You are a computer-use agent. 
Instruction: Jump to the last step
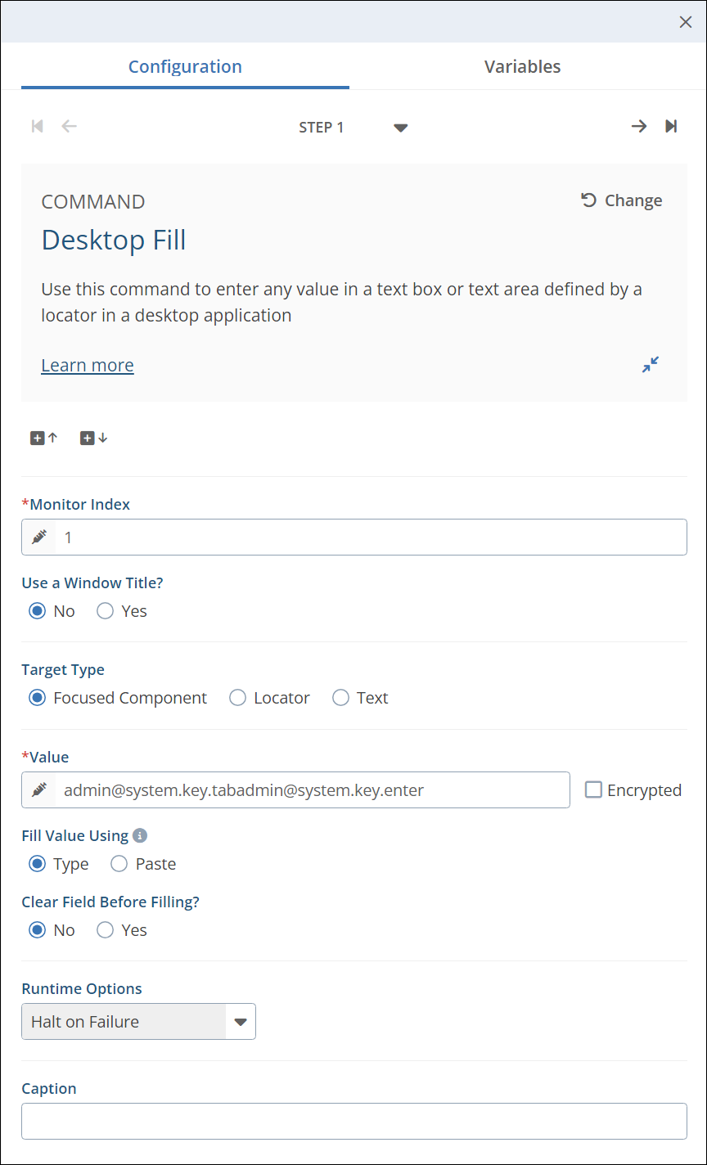coord(671,126)
